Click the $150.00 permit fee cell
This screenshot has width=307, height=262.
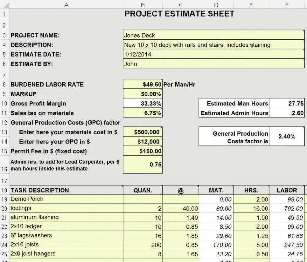coord(143,151)
